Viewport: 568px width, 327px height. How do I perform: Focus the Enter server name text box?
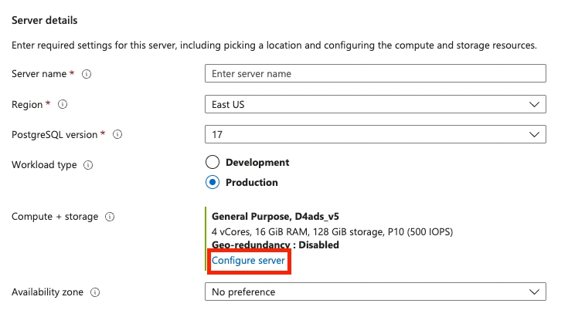click(375, 74)
